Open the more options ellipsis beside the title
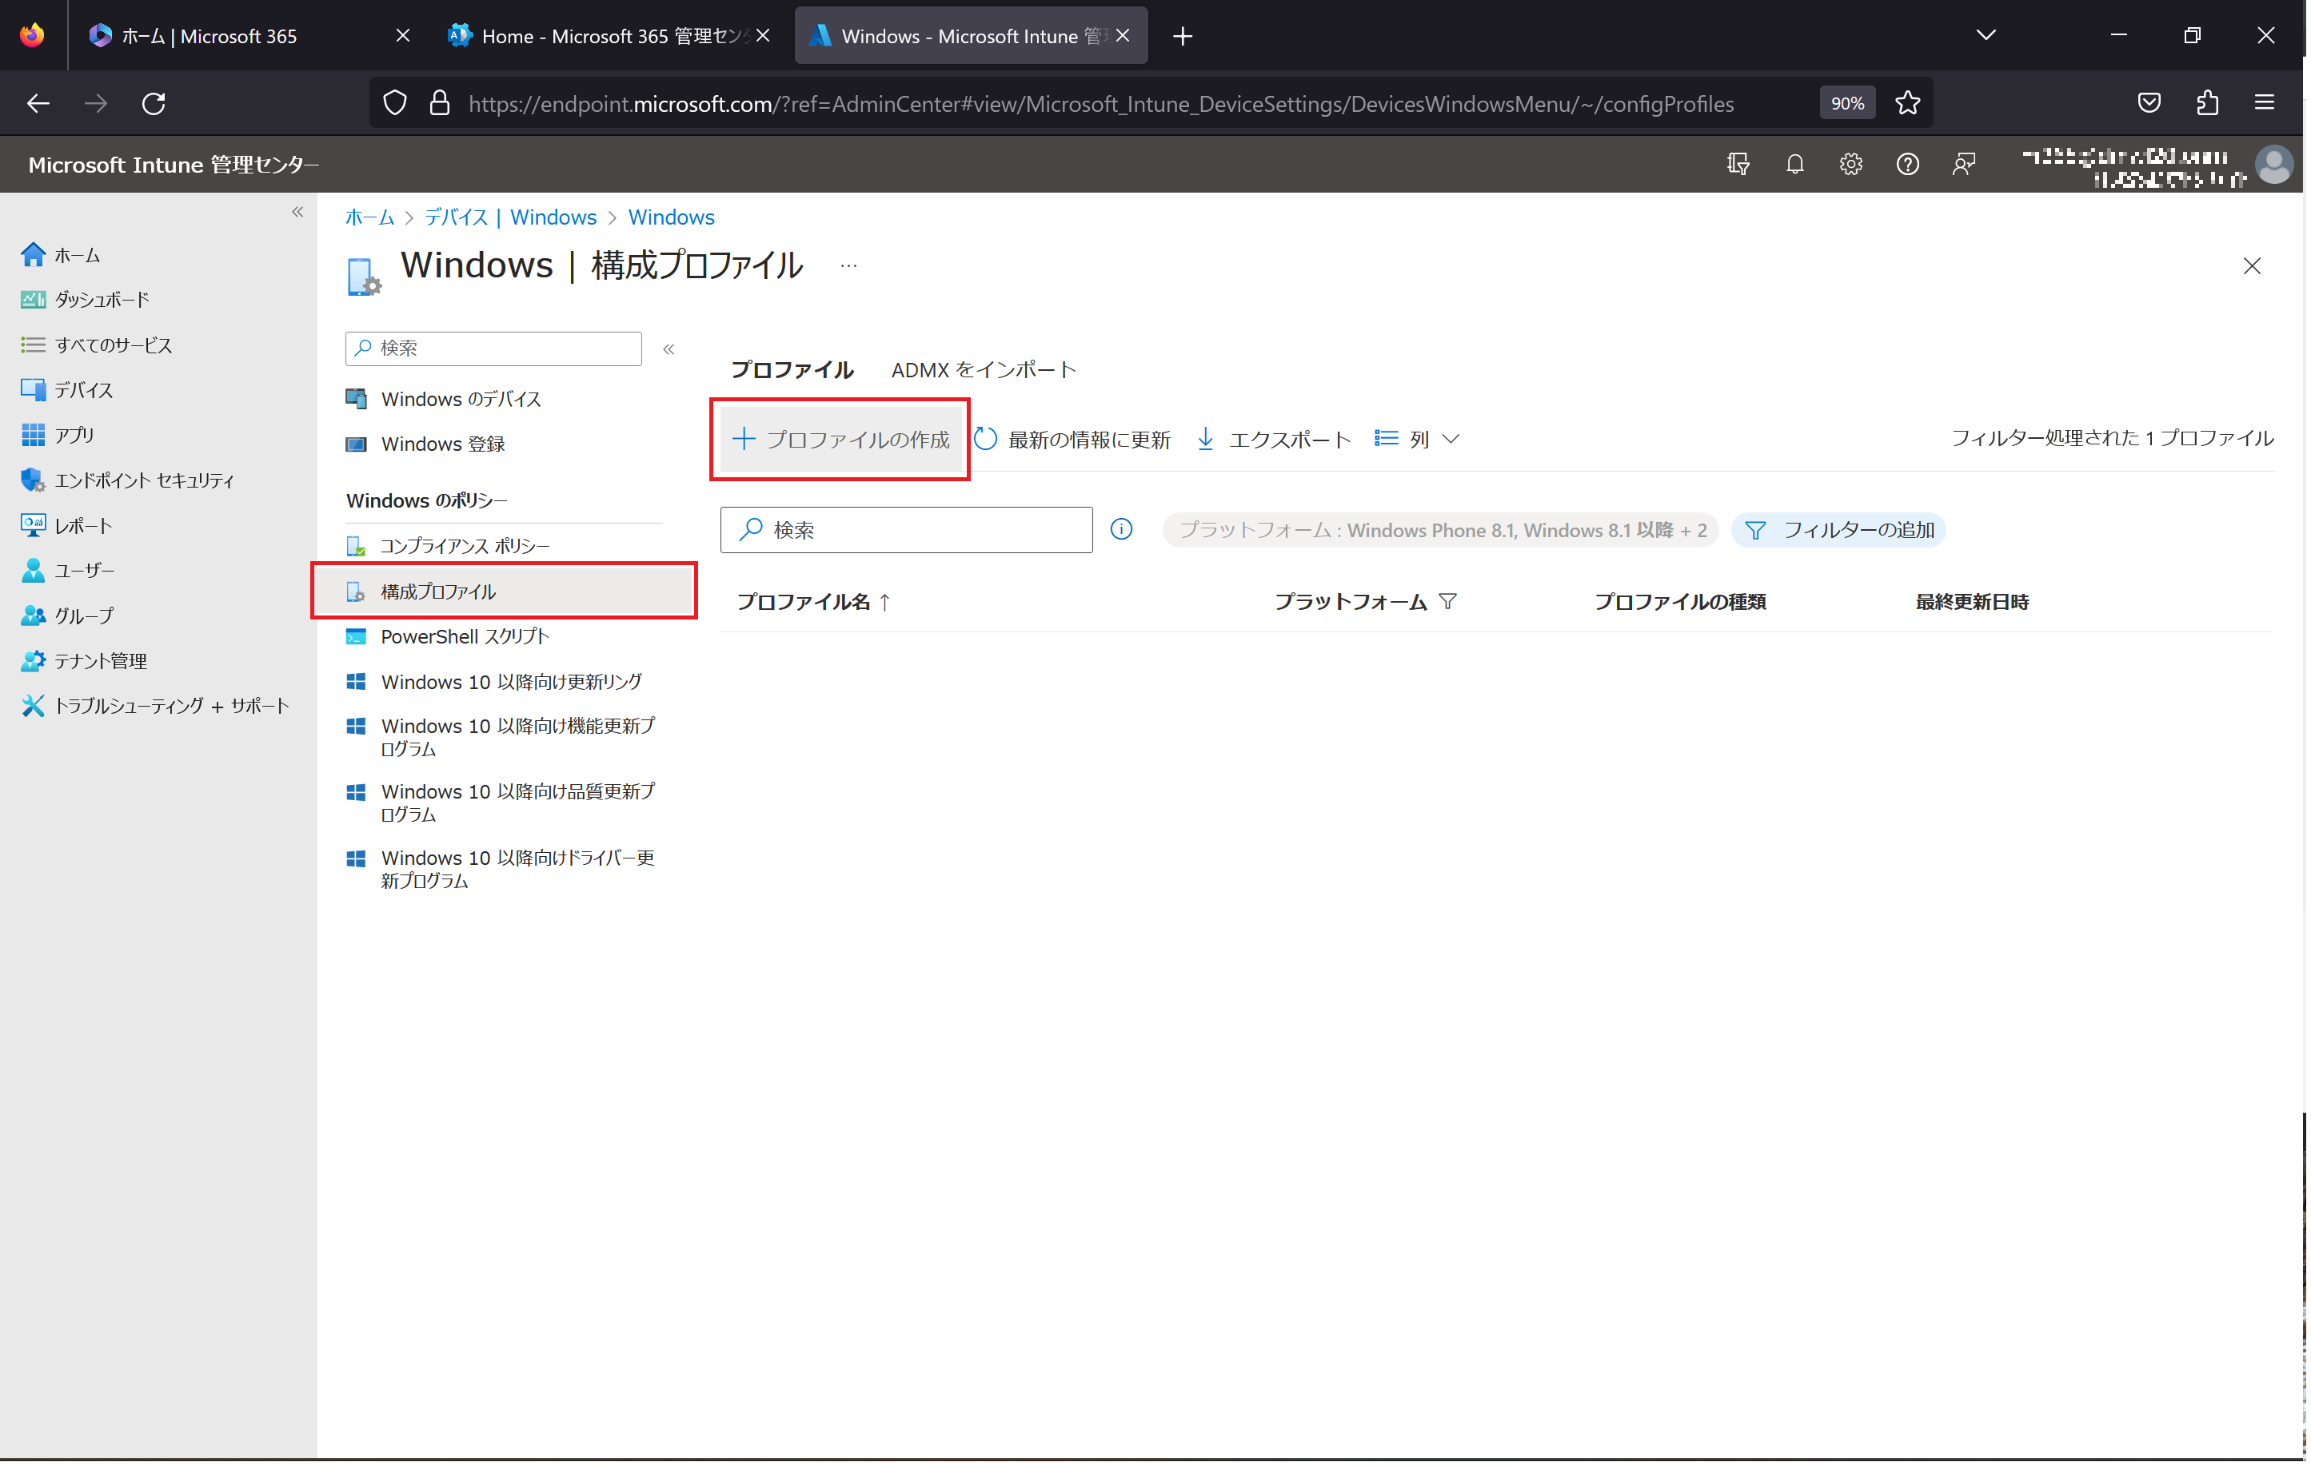2311x1466 pixels. coord(849,265)
